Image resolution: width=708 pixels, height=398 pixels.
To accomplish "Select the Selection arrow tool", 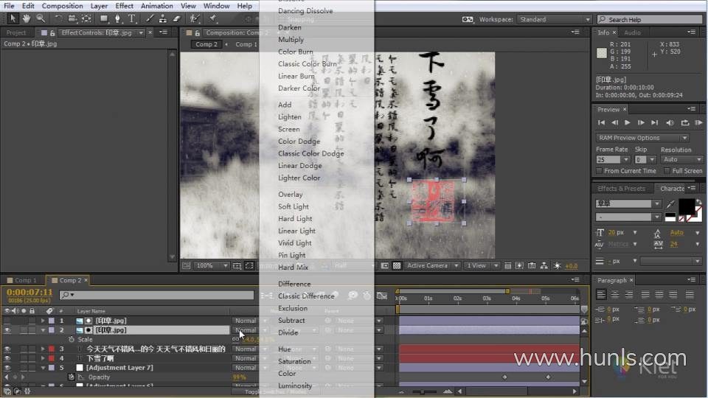I will pyautogui.click(x=13, y=18).
